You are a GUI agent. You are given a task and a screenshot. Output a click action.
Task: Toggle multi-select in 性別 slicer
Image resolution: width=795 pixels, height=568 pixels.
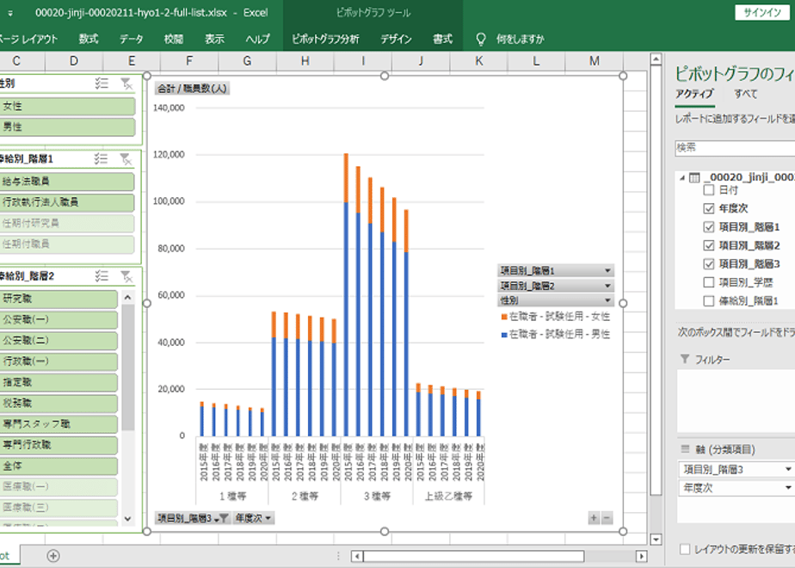pos(102,83)
